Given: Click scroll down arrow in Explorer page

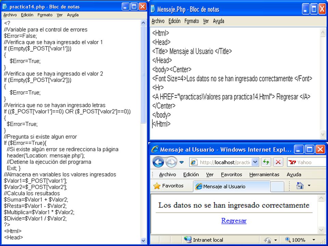Looking at the screenshot, I should tap(321, 230).
